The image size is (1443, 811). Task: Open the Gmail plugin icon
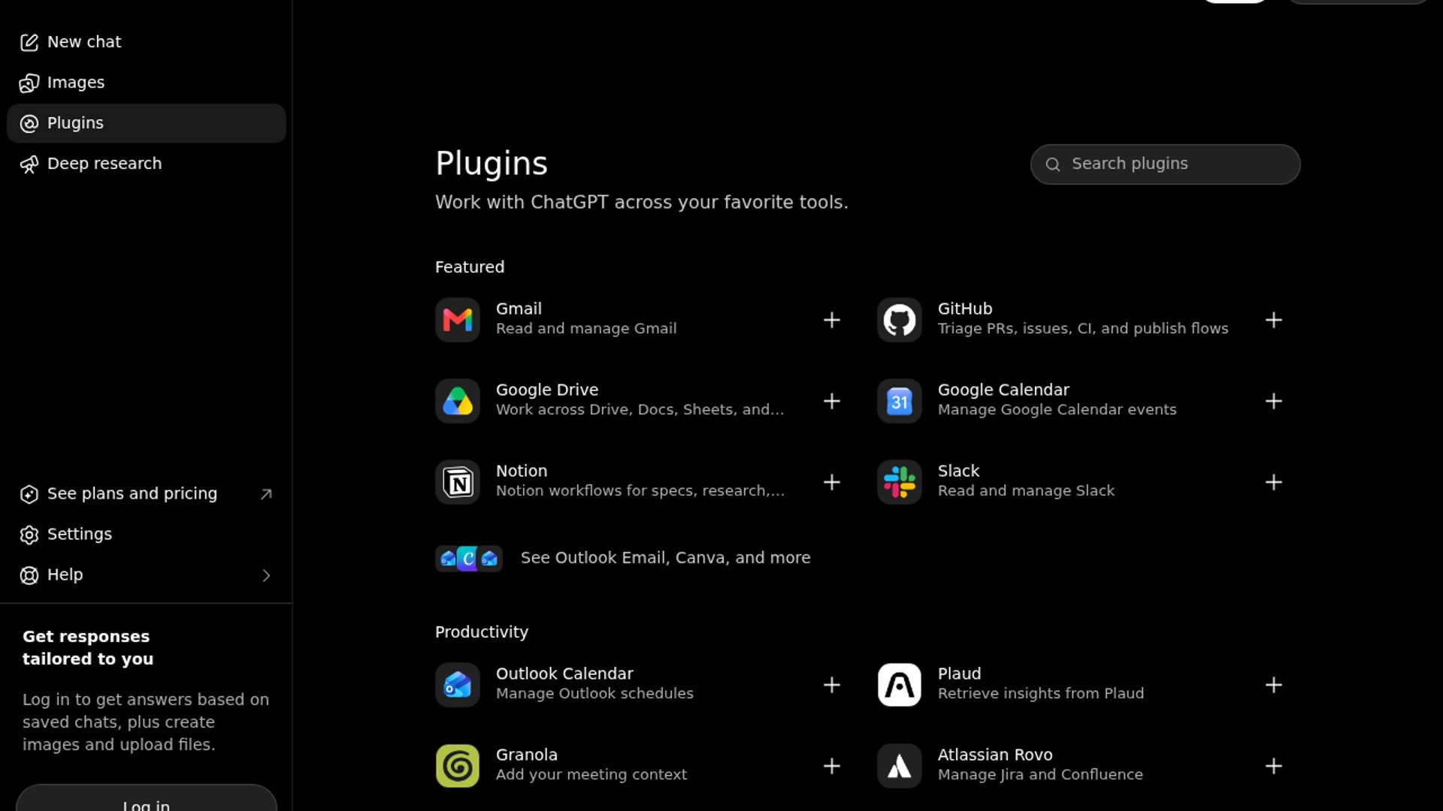click(x=458, y=320)
